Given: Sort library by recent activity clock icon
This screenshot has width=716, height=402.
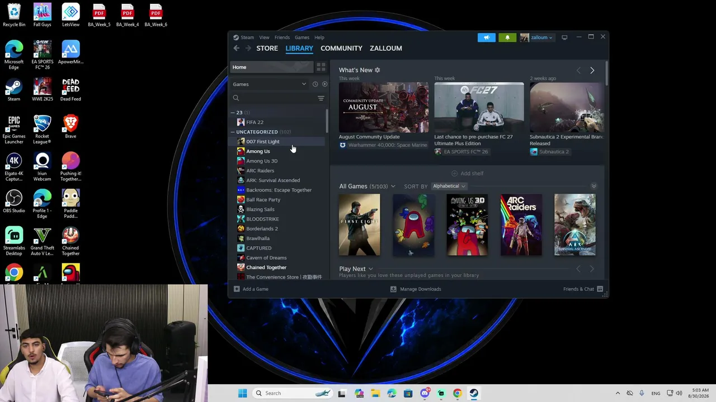Looking at the screenshot, I should point(315,84).
